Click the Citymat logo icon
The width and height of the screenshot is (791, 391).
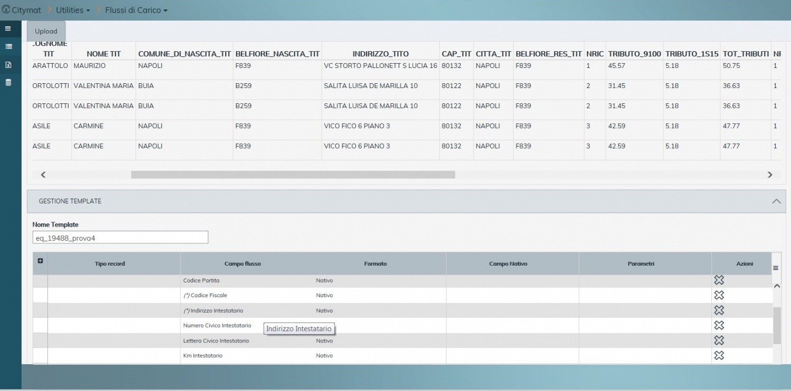tap(6, 10)
